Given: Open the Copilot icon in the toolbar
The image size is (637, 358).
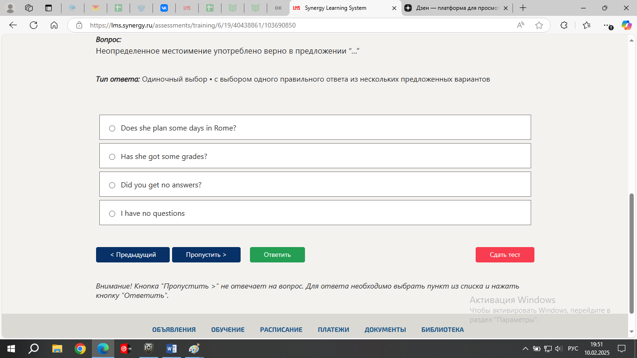Looking at the screenshot, I should pos(626,26).
